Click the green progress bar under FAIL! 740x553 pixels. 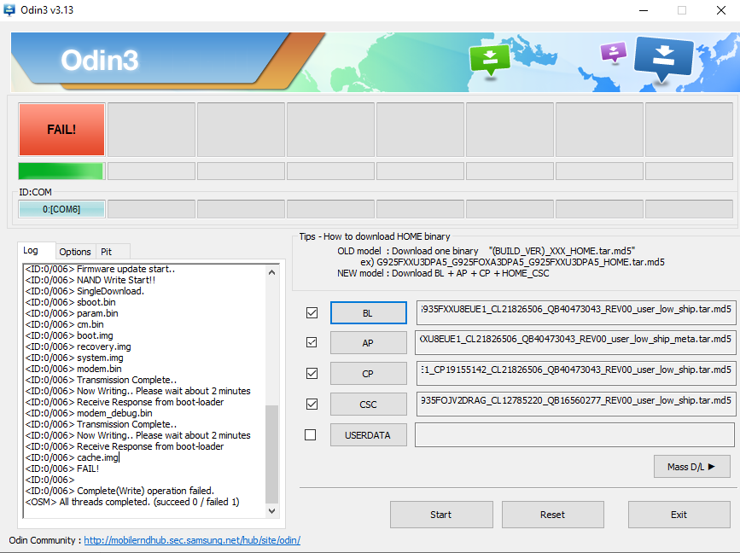(x=61, y=171)
